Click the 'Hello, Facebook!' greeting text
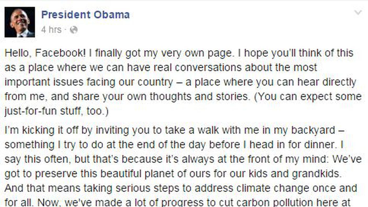Screen dimensions: 368x207 tap(45, 53)
